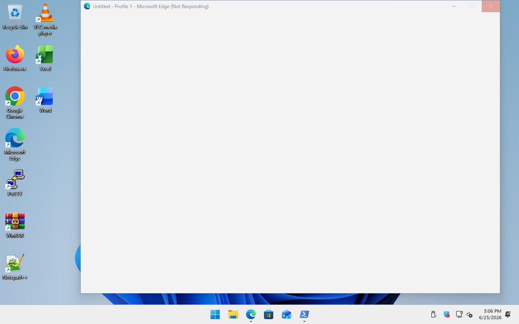Open the network status tray icon
This screenshot has height=324, width=519.
(459, 314)
